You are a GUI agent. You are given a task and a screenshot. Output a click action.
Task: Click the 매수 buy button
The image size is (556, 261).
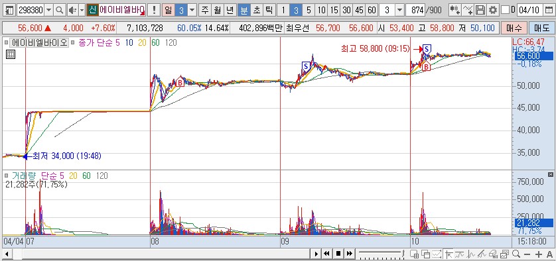(x=514, y=28)
